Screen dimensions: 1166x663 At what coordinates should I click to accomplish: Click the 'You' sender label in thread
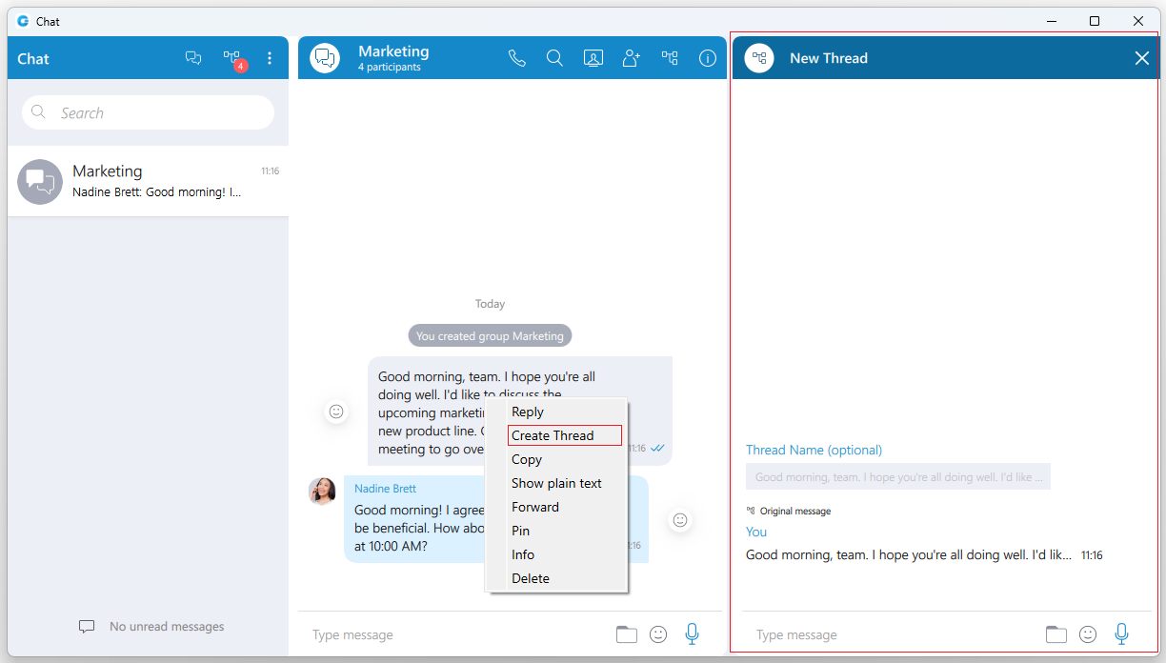pyautogui.click(x=756, y=532)
